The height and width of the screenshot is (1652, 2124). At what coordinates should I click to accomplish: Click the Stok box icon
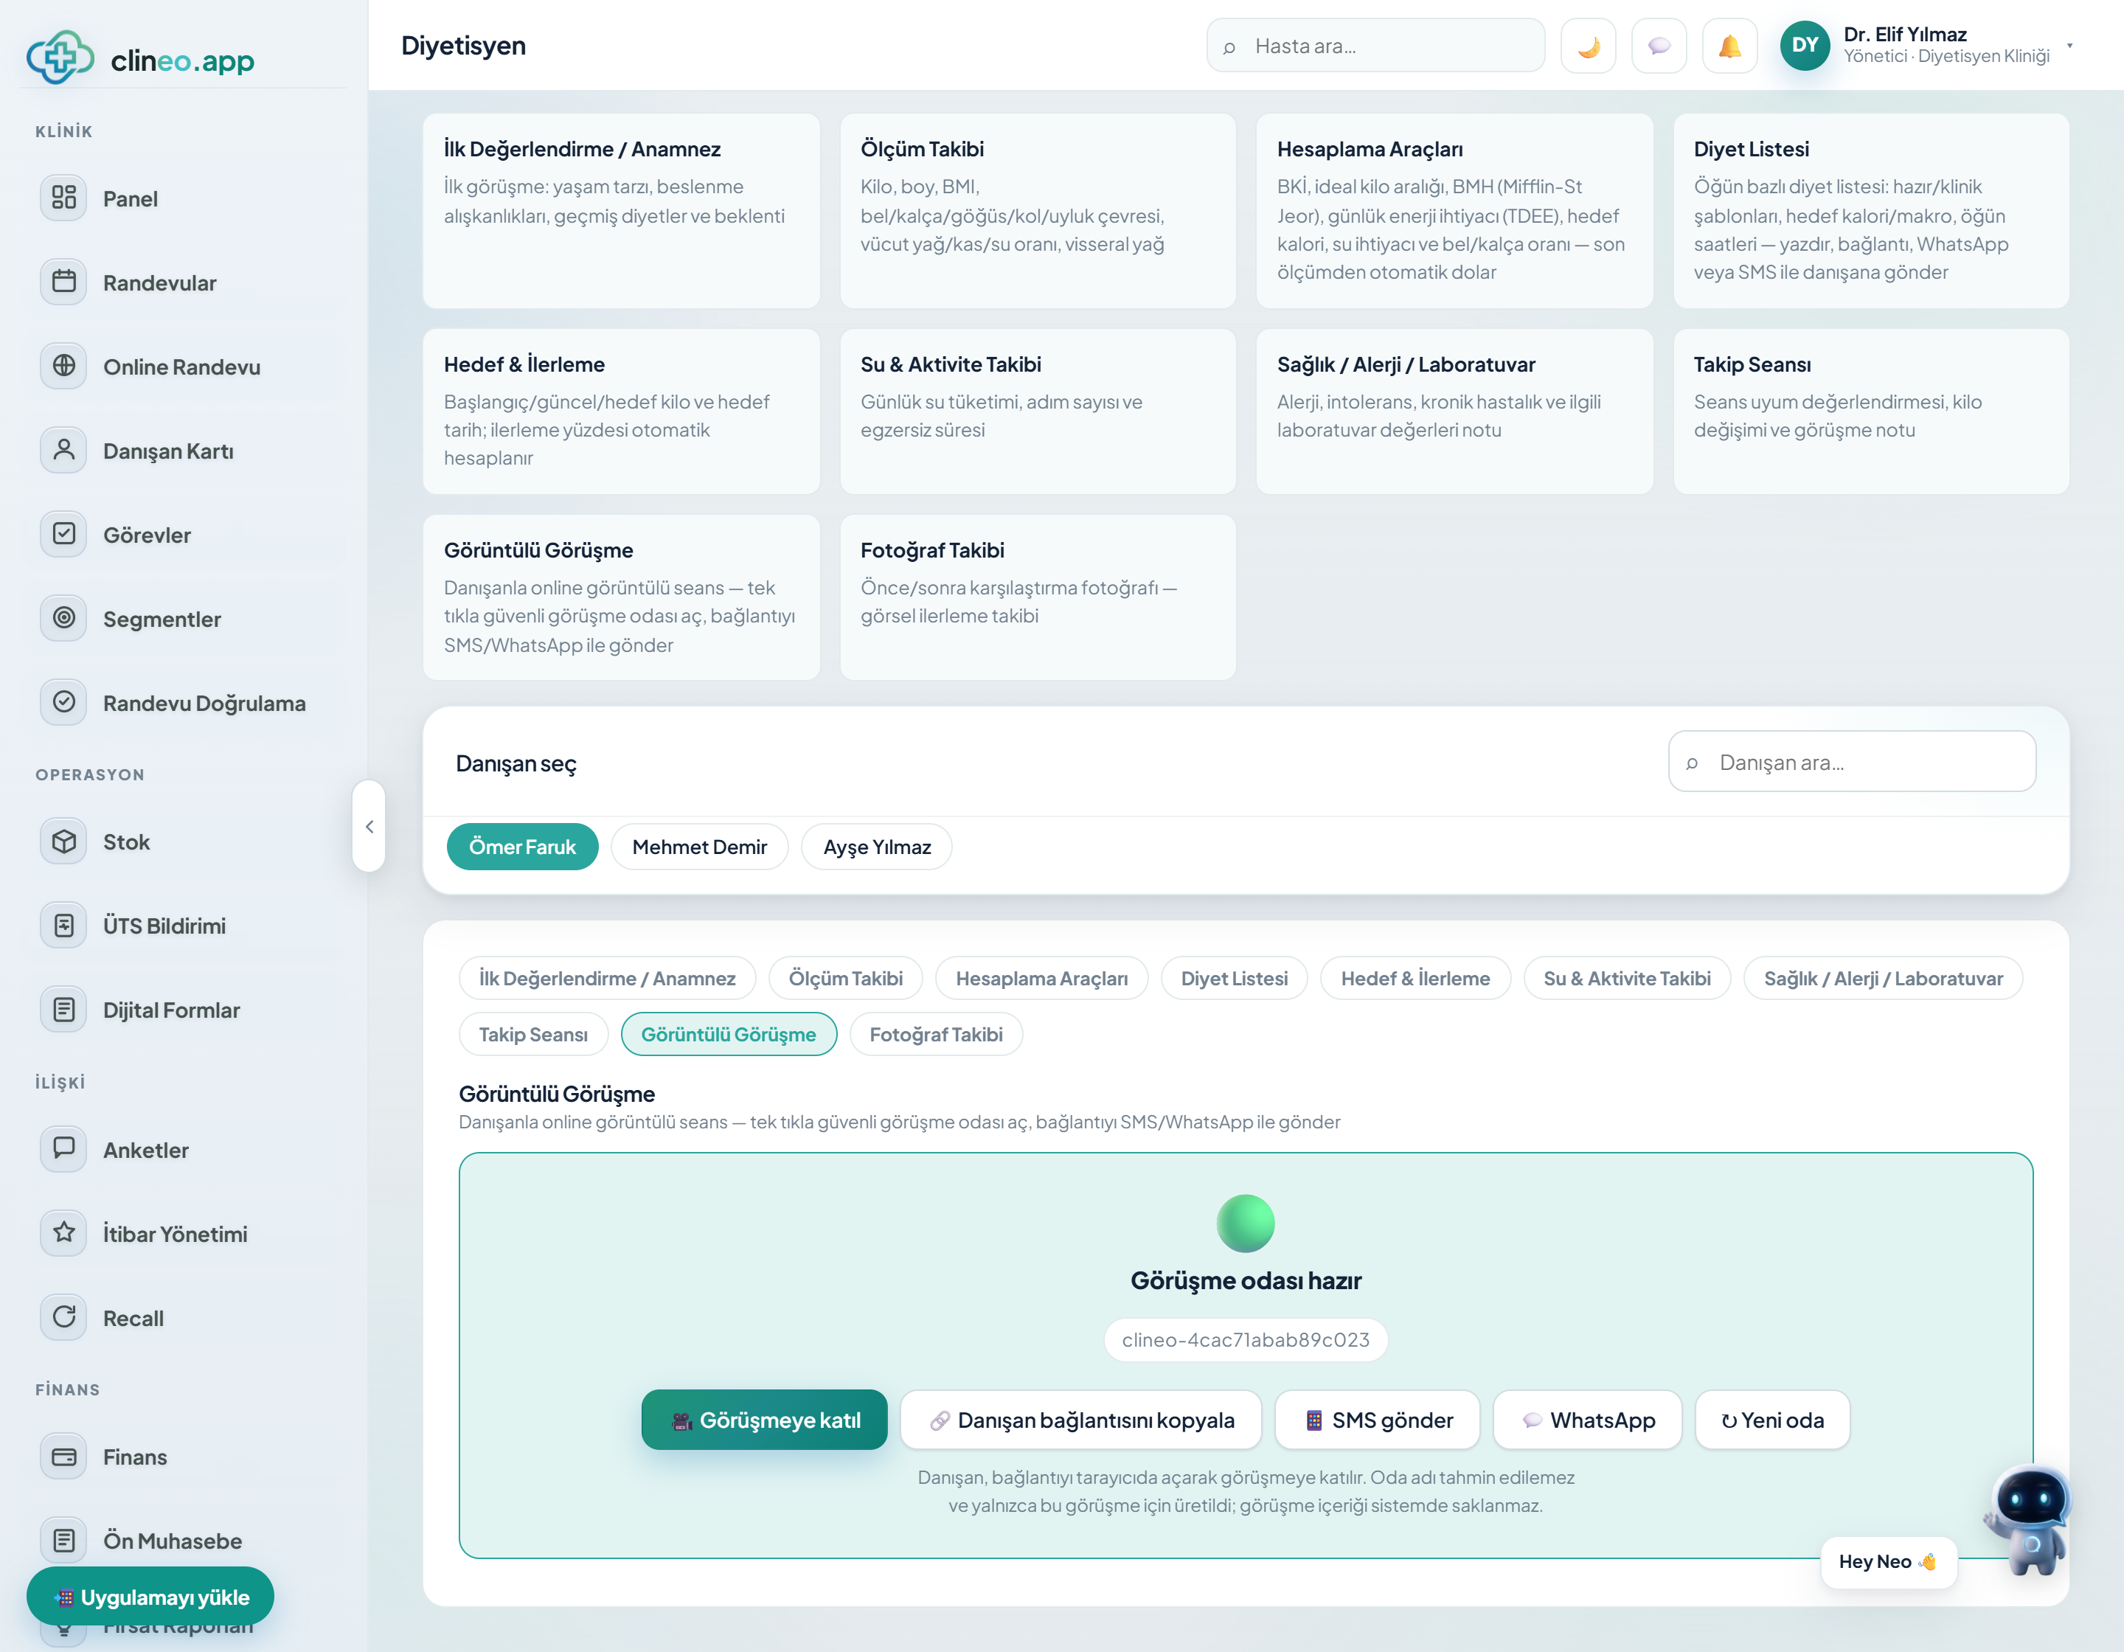point(64,841)
